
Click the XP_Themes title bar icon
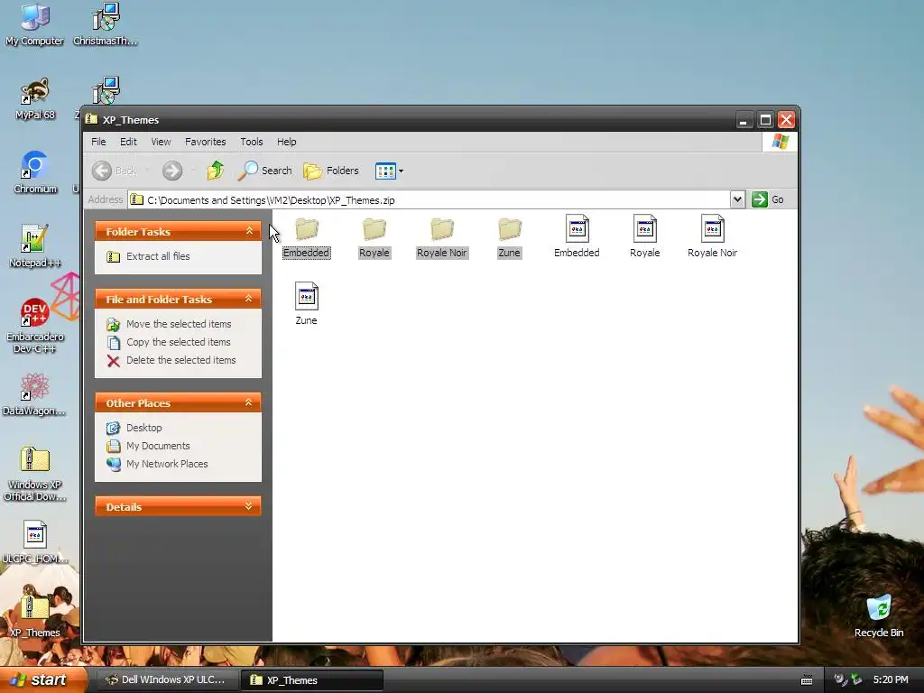(91, 120)
